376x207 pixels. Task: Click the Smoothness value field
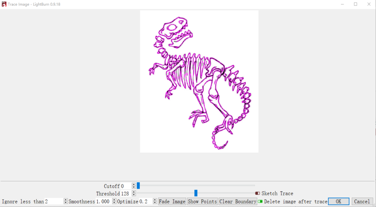104,202
